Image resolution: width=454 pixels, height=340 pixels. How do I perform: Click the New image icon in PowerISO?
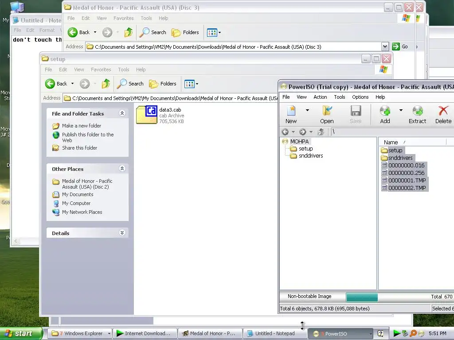click(x=291, y=115)
